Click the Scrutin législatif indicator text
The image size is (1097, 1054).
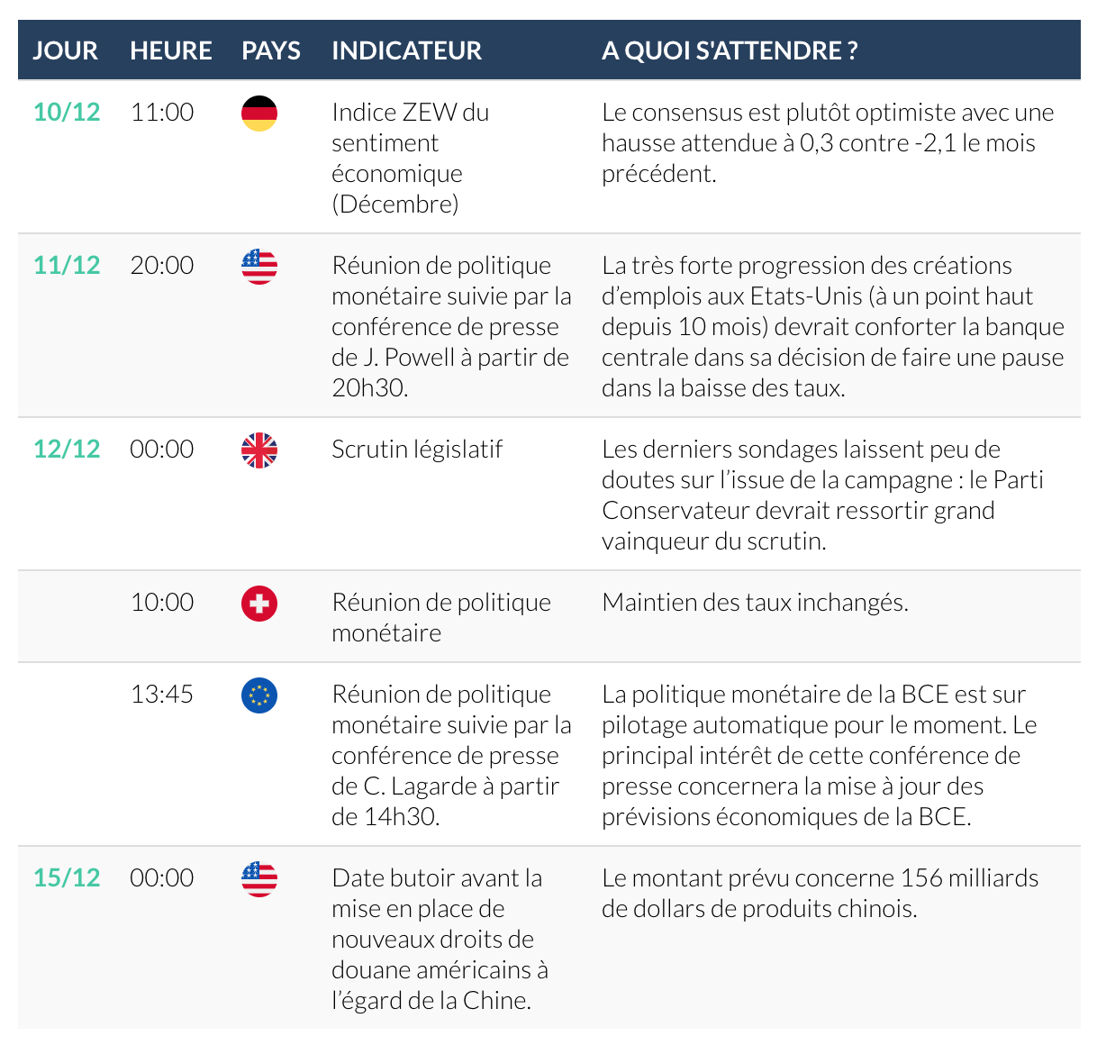417,450
